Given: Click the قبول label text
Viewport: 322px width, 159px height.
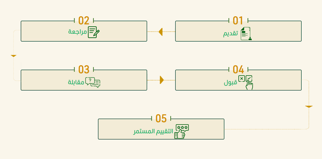Looking at the screenshot, I should pyautogui.click(x=230, y=82).
